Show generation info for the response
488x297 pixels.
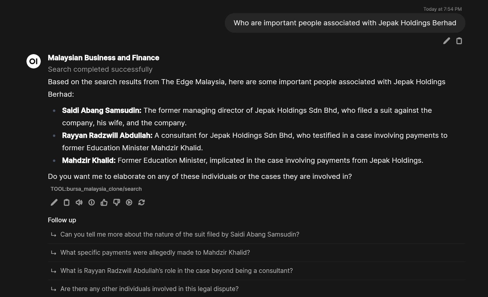[x=92, y=202]
